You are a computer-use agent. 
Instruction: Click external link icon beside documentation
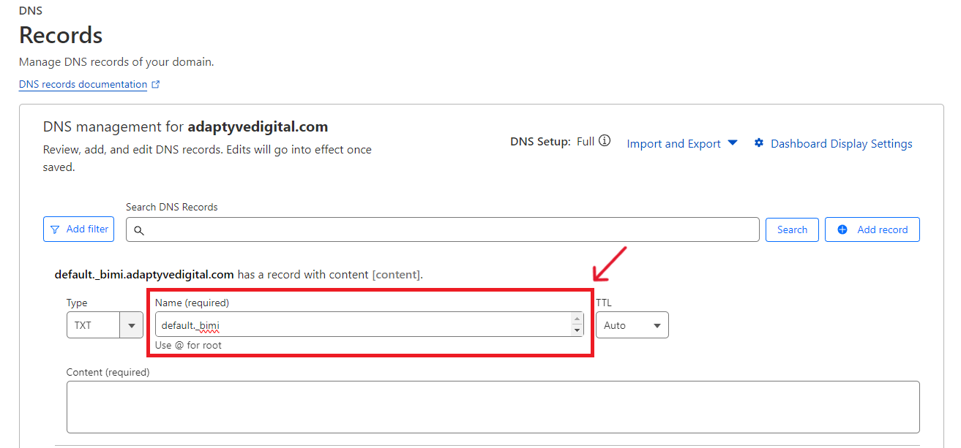pos(155,84)
